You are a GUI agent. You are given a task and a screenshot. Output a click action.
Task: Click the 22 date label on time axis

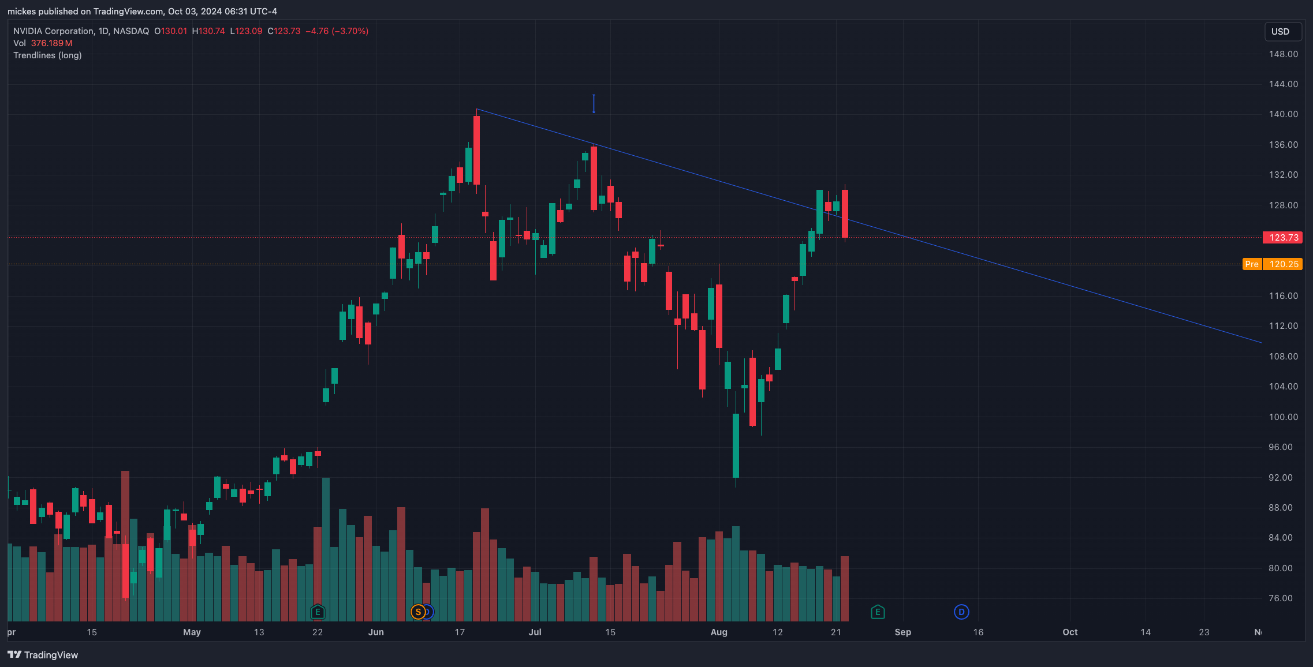pos(318,632)
